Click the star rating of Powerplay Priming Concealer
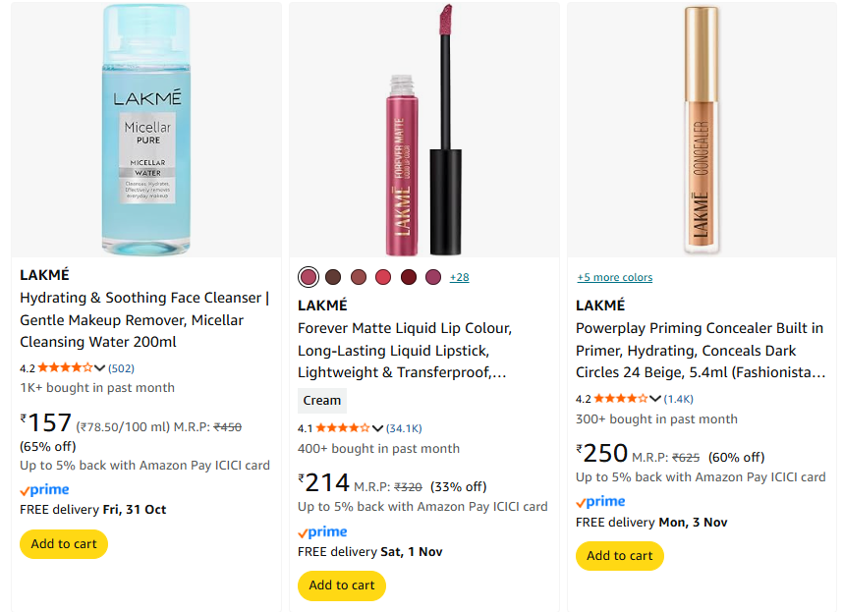This screenshot has width=843, height=612. point(620,399)
